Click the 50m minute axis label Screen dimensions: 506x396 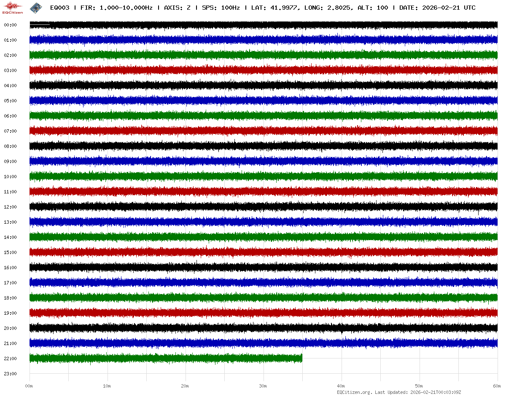tap(419, 386)
